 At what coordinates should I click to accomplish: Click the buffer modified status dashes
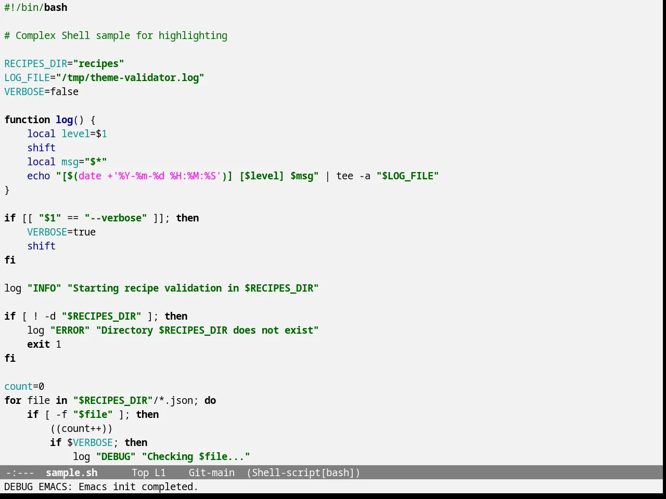point(20,472)
